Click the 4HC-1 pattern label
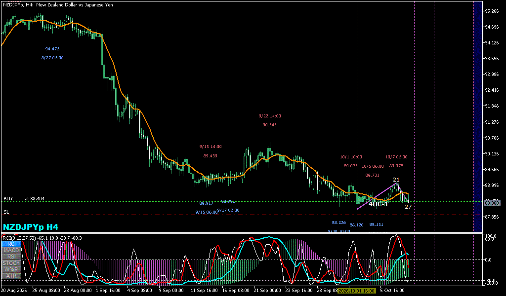This screenshot has height=296, width=506. pyautogui.click(x=378, y=204)
